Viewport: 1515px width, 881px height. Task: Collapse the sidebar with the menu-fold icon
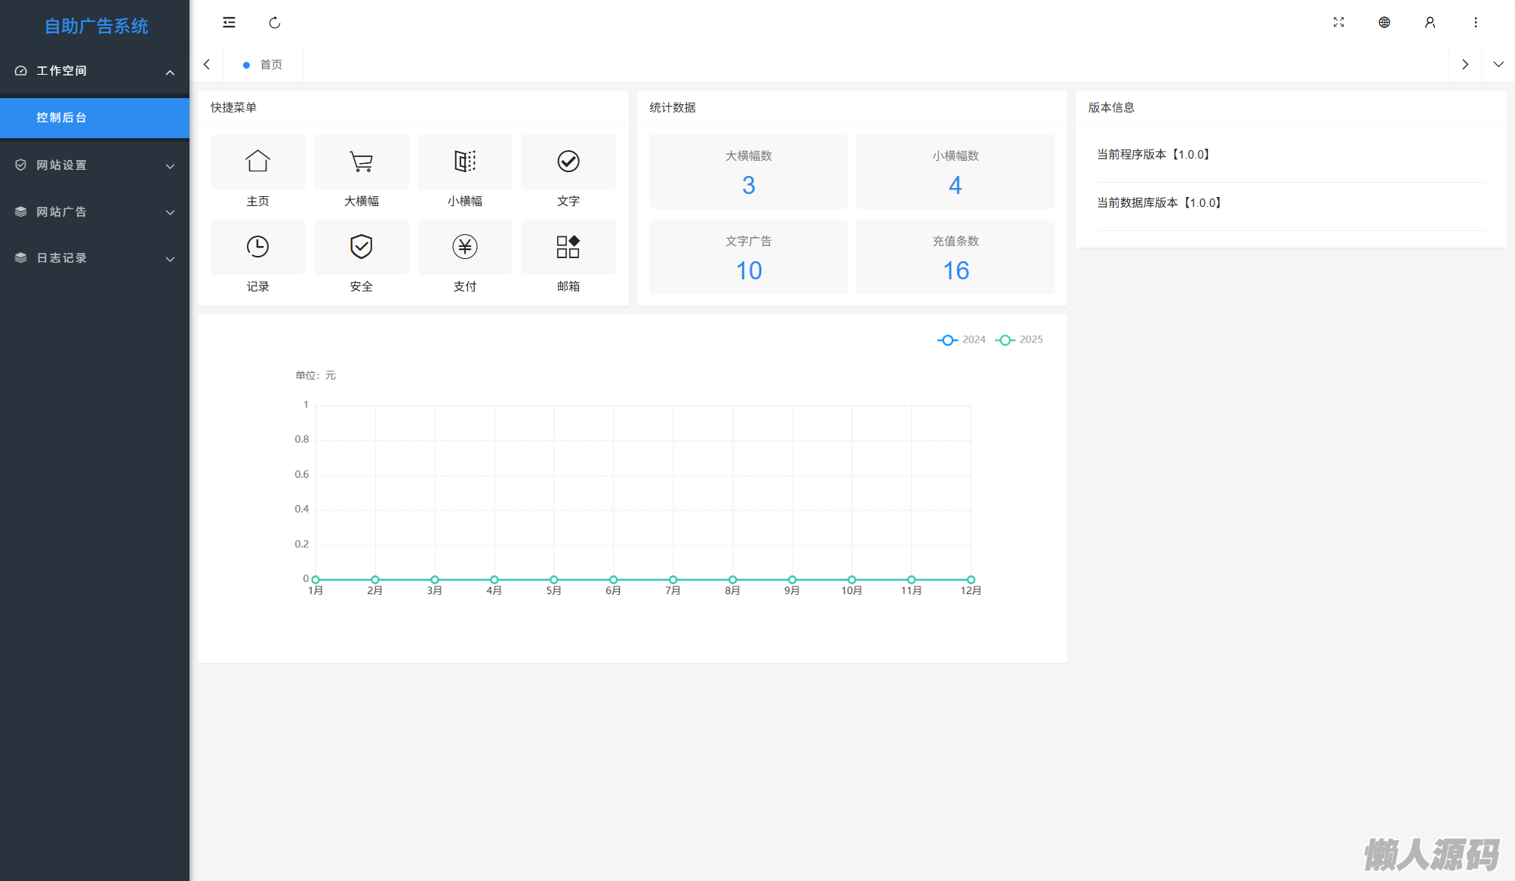tap(229, 23)
